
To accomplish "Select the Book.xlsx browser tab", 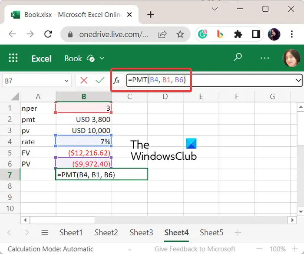I will 72,15.
